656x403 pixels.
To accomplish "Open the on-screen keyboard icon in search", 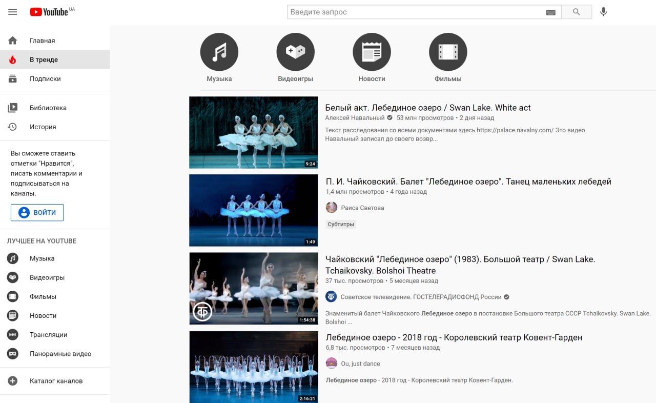I will tap(551, 12).
